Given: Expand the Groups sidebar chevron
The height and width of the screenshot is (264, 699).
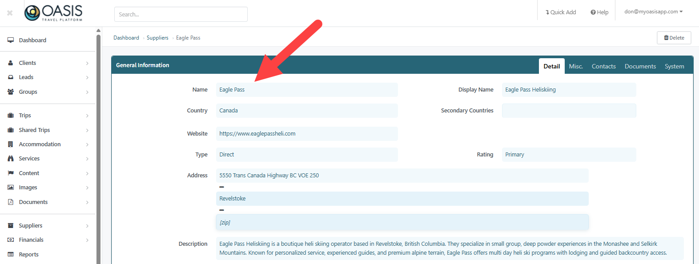Looking at the screenshot, I should point(87,92).
